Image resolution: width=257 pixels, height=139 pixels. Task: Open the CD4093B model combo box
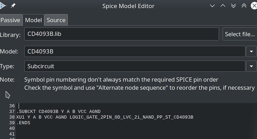135,51
